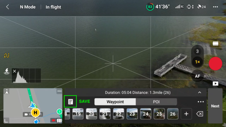Open the saved waypoint list icon
The image size is (226, 127).
coord(70,101)
